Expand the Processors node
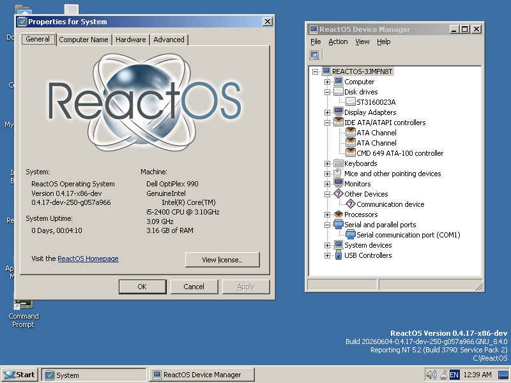The height and width of the screenshot is (383, 511). click(x=327, y=214)
